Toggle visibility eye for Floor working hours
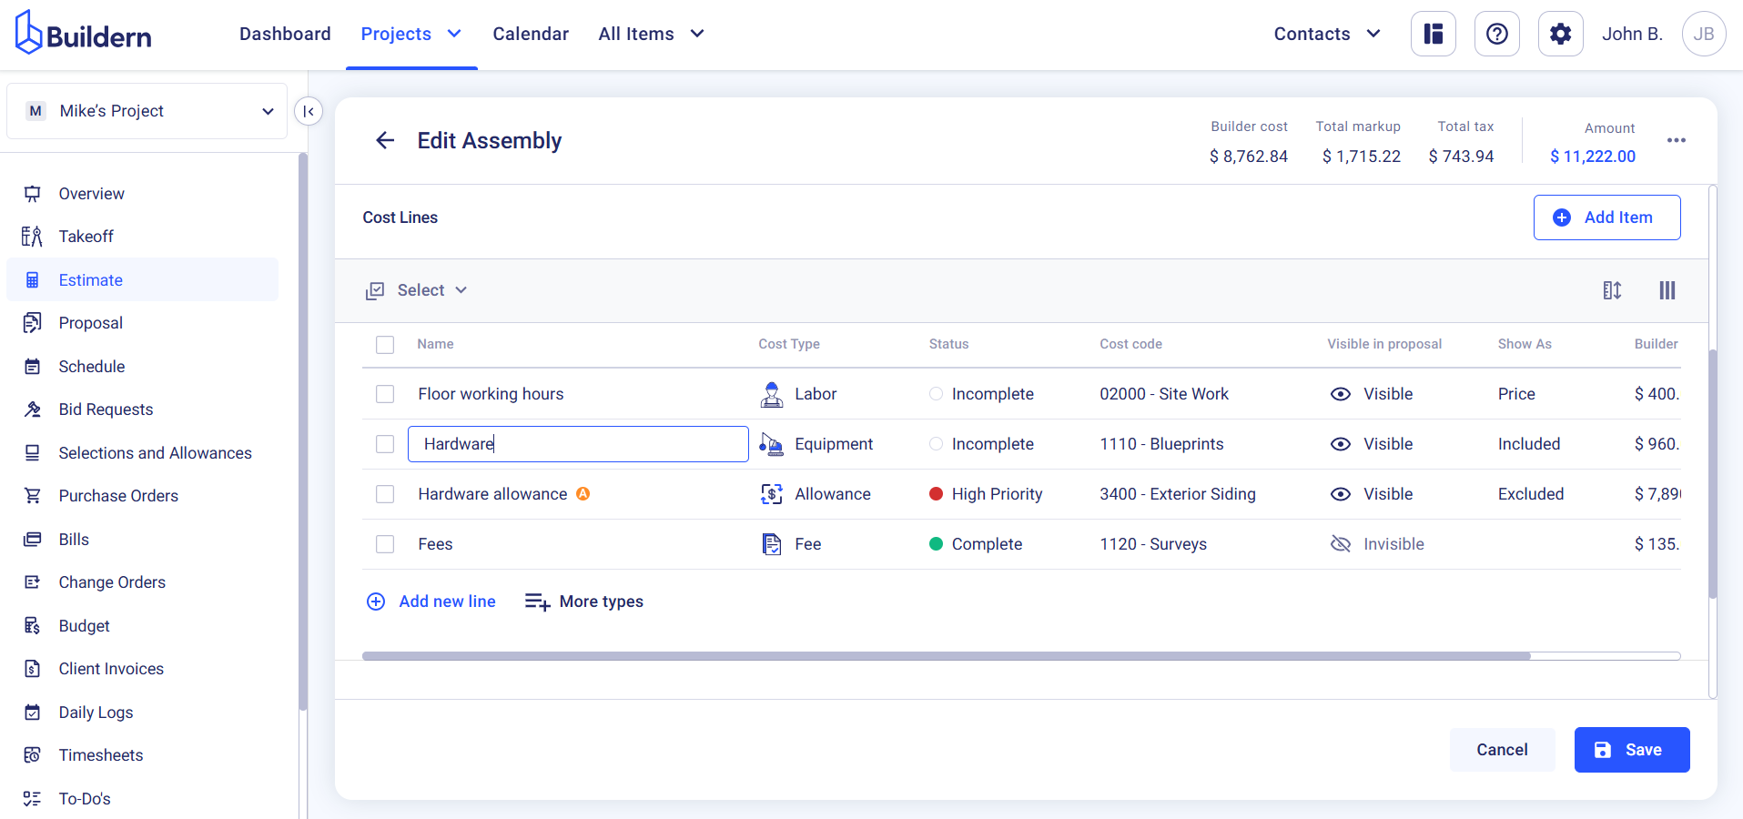Screen dimensions: 1743x819 coord(1340,394)
